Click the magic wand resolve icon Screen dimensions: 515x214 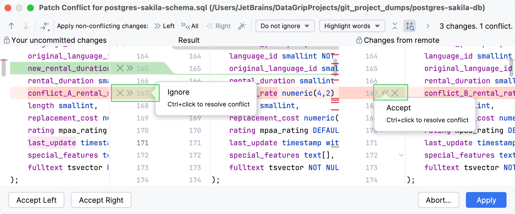(x=242, y=26)
